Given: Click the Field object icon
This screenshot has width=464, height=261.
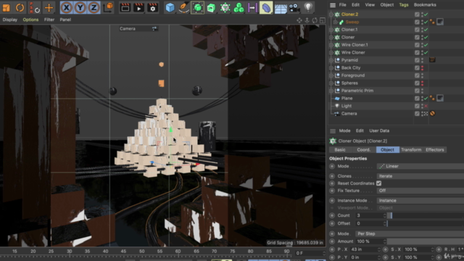Looking at the screenshot, I should pyautogui.click(x=252, y=7).
